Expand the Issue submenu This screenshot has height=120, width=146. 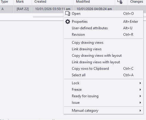coord(103,103)
